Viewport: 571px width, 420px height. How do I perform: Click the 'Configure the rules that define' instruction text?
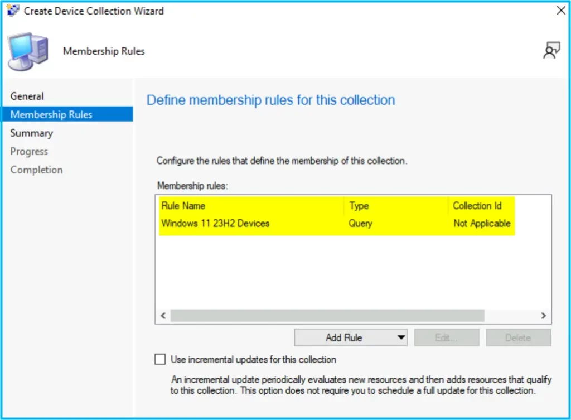pyautogui.click(x=282, y=161)
